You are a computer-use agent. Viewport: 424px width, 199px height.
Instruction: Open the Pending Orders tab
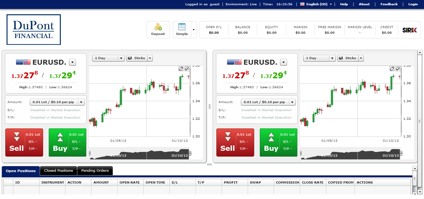(x=95, y=171)
